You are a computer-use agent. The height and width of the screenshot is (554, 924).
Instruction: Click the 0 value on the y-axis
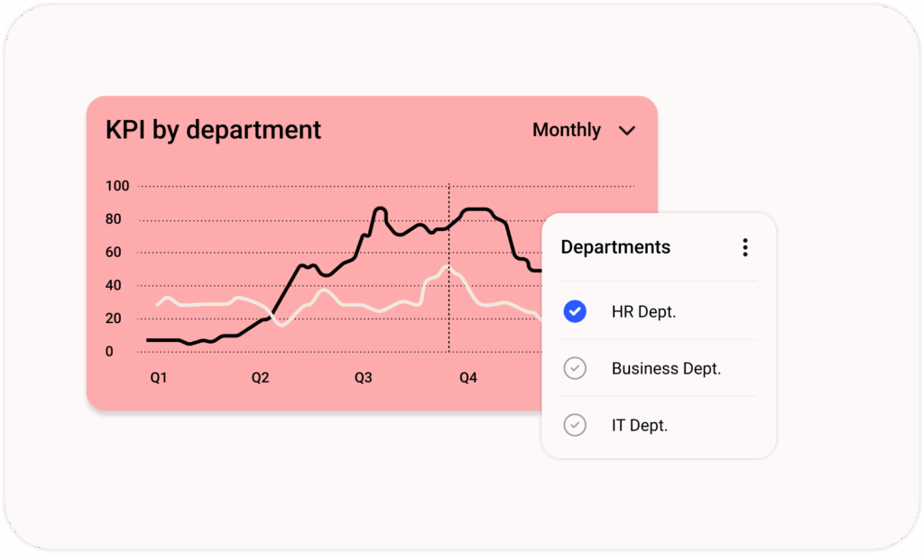tap(109, 352)
